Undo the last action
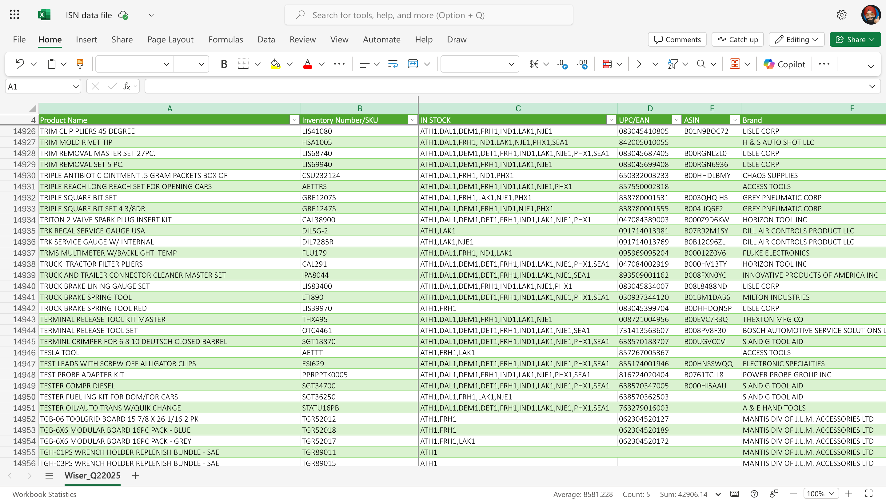Image resolution: width=886 pixels, height=500 pixels. point(20,64)
